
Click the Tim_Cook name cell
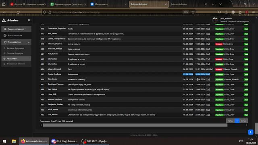pos(52,79)
